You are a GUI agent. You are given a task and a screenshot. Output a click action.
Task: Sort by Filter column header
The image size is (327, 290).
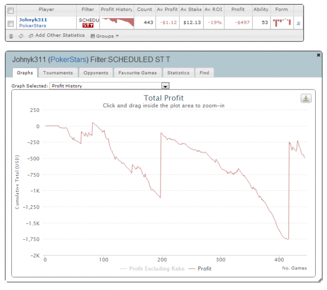tap(88, 9)
